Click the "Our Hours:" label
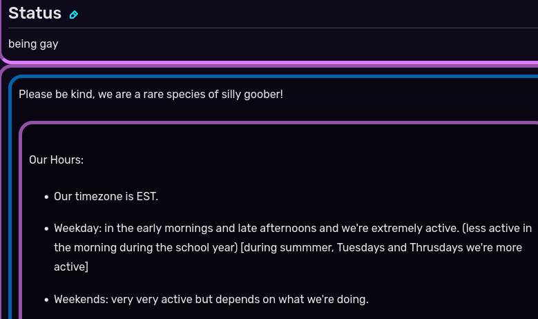The width and height of the screenshot is (538, 319). (56, 160)
